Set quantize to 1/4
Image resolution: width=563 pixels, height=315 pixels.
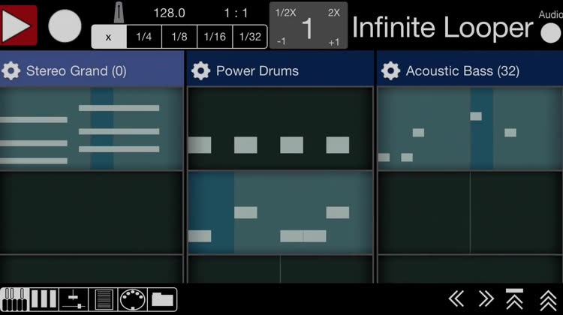[144, 37]
